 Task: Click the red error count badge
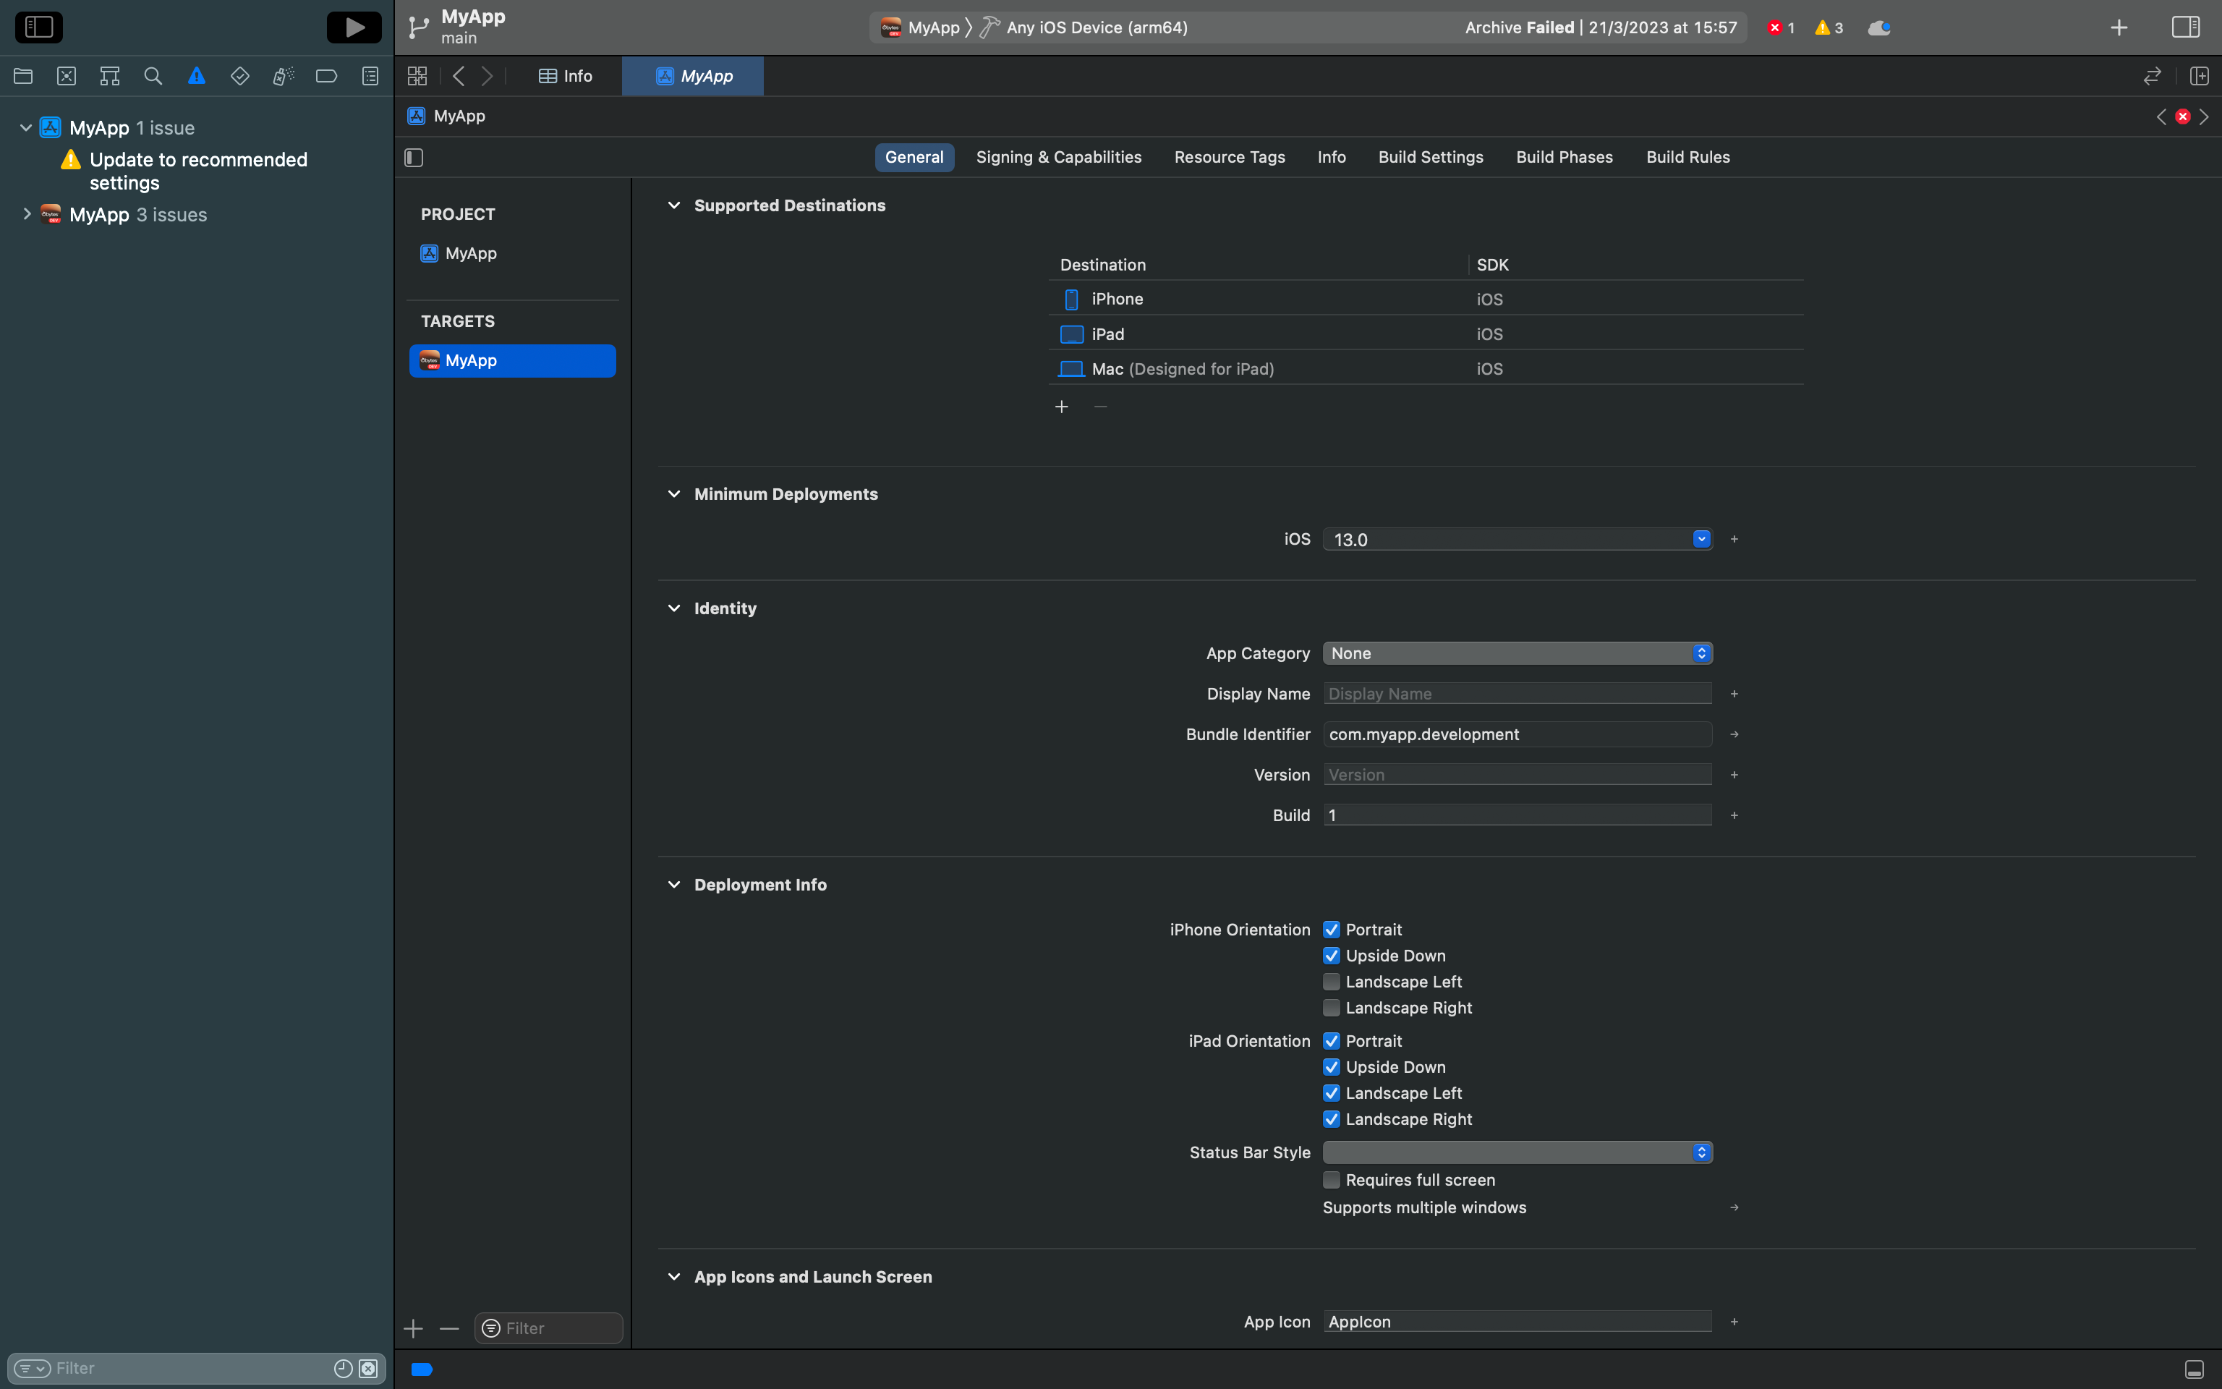(1782, 27)
